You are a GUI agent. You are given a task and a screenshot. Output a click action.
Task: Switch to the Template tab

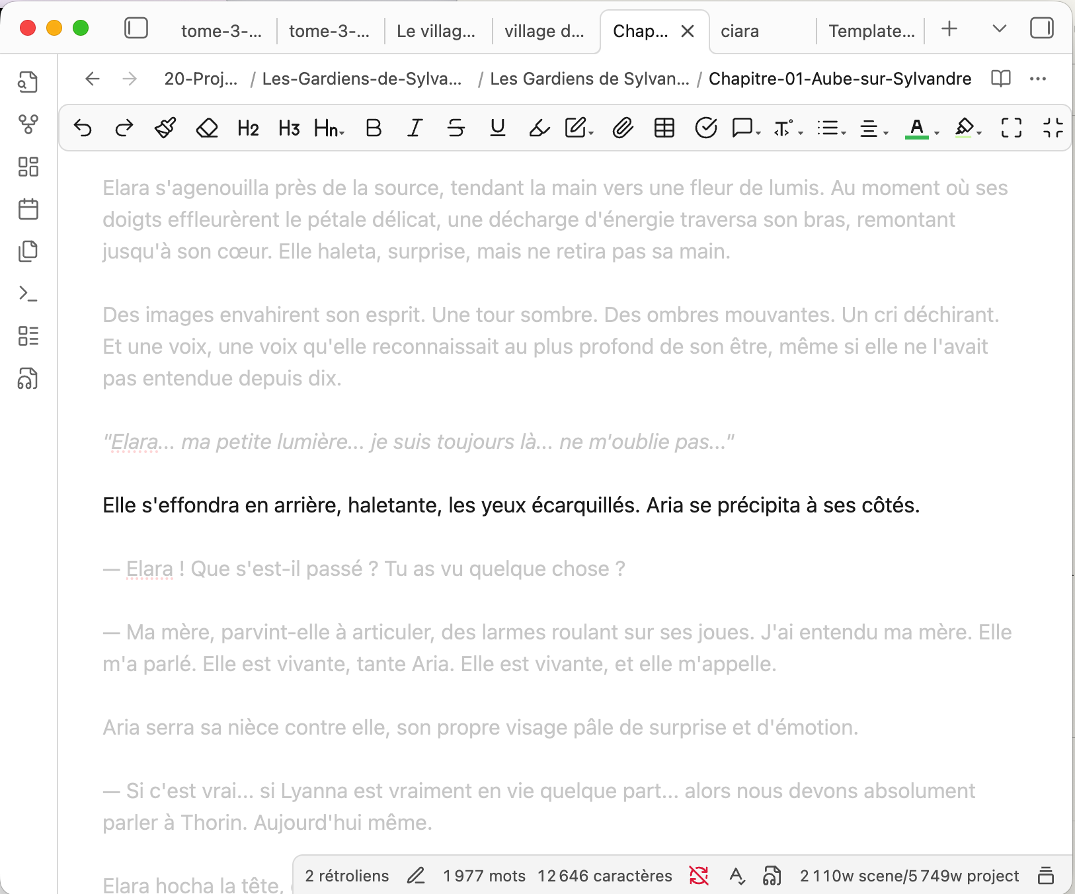[x=871, y=31]
